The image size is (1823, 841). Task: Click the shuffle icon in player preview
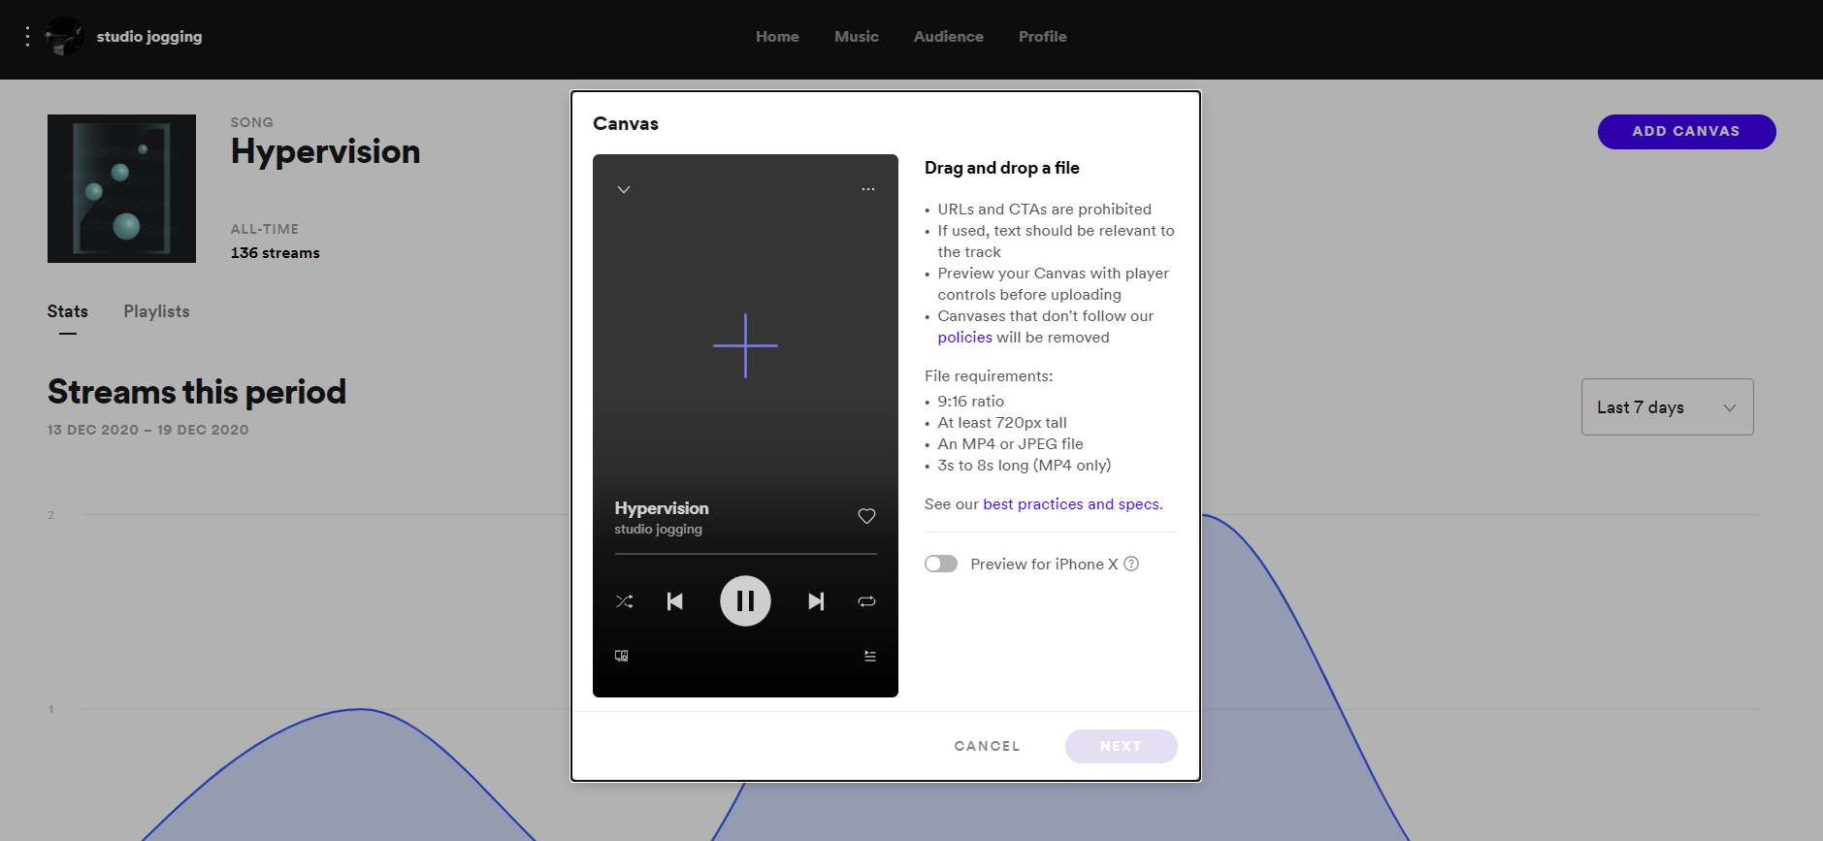(624, 601)
